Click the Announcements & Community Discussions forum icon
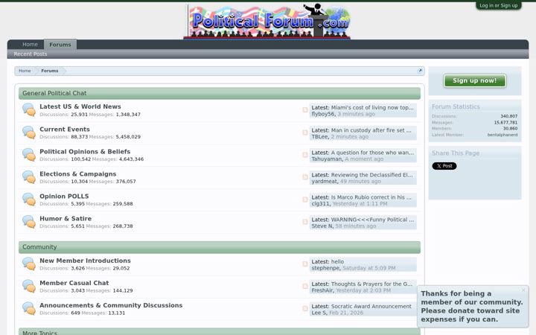 point(29,309)
